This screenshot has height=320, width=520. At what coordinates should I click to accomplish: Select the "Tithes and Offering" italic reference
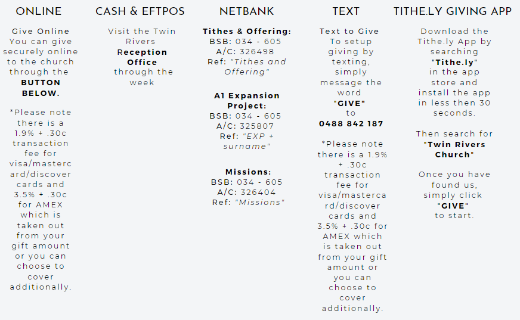point(255,67)
